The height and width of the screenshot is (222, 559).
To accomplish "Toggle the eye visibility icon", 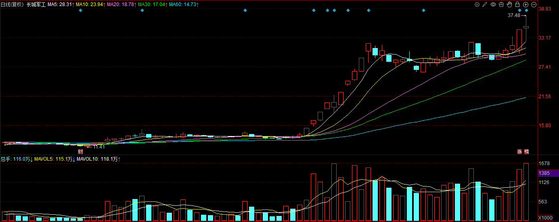I will pos(493,4).
